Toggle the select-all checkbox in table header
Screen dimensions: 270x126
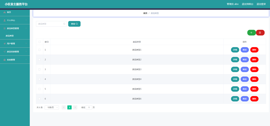pyautogui.click(x=40, y=42)
